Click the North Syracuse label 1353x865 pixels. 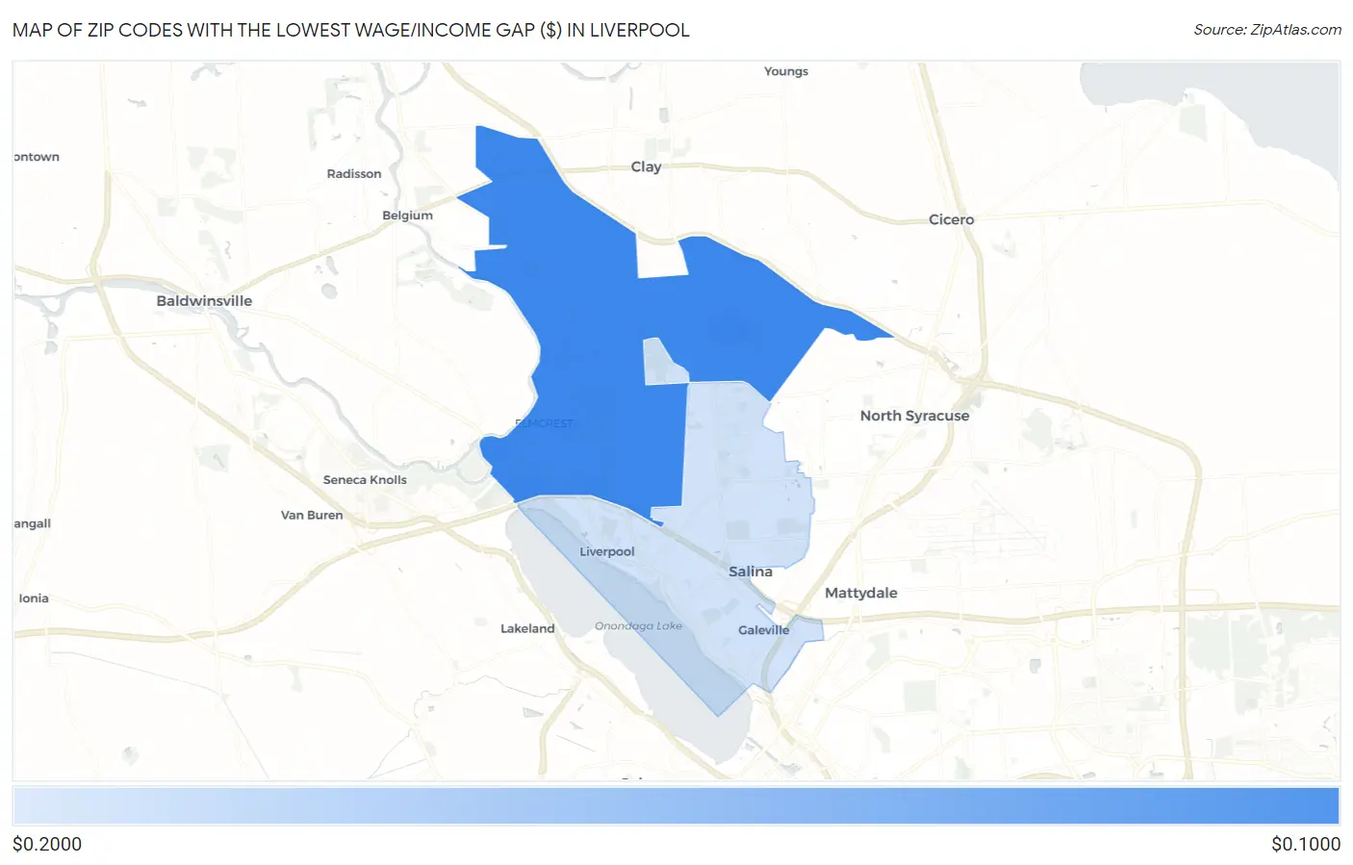(914, 416)
